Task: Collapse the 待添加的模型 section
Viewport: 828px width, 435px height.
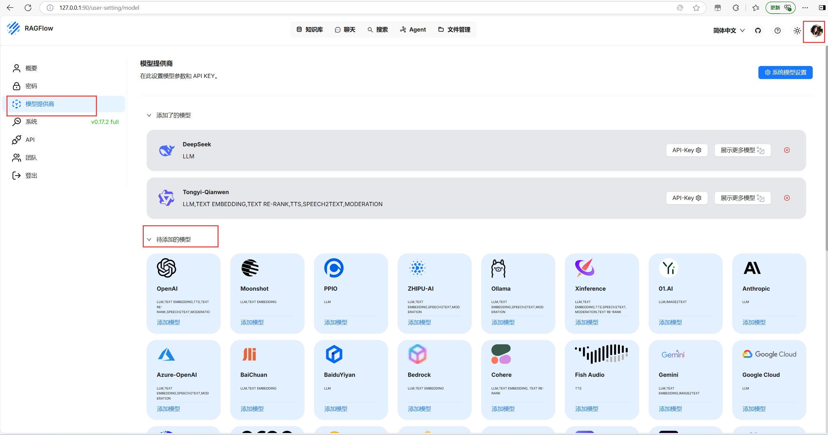Action: [x=149, y=240]
